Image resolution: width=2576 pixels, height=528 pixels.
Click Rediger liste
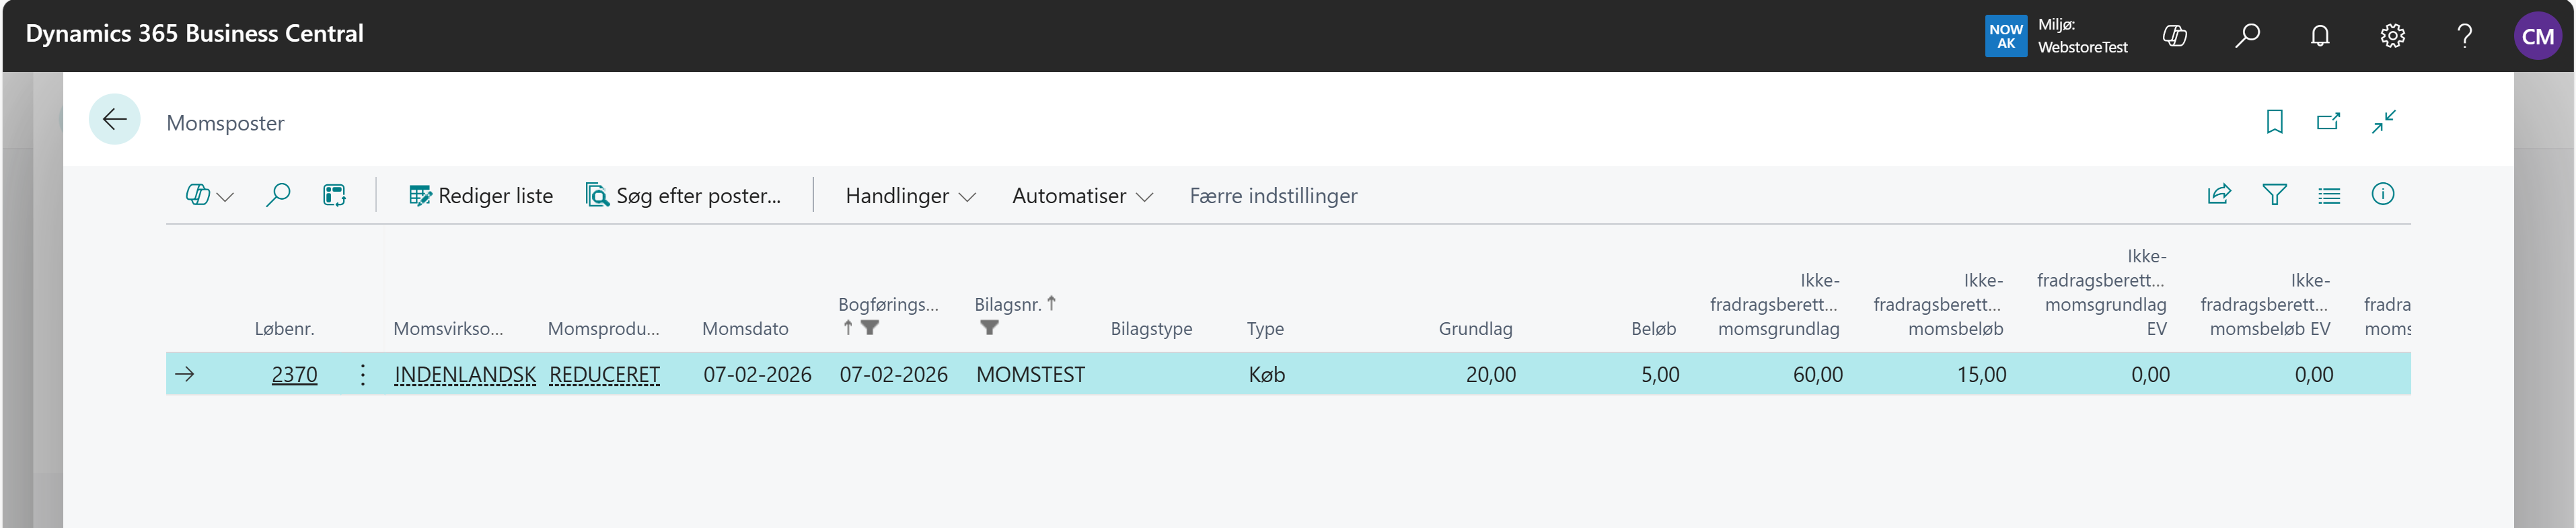pyautogui.click(x=481, y=196)
